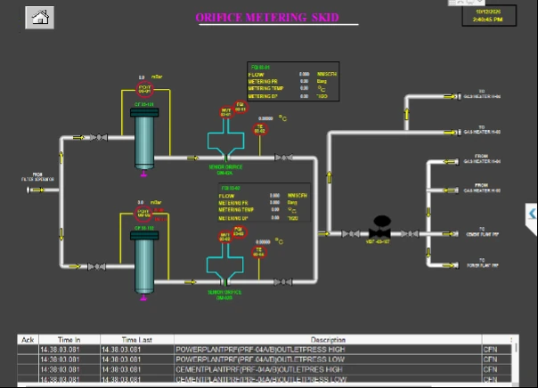Screen dimensions: 538x388
Task: Click METERING DP value in lower FQI box
Action: point(275,218)
